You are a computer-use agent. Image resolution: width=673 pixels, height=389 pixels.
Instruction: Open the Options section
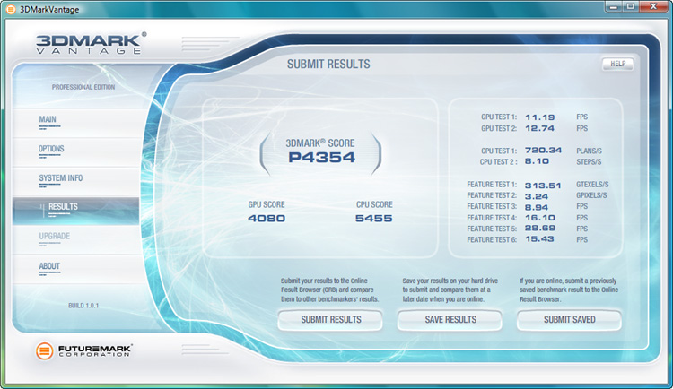click(51, 149)
